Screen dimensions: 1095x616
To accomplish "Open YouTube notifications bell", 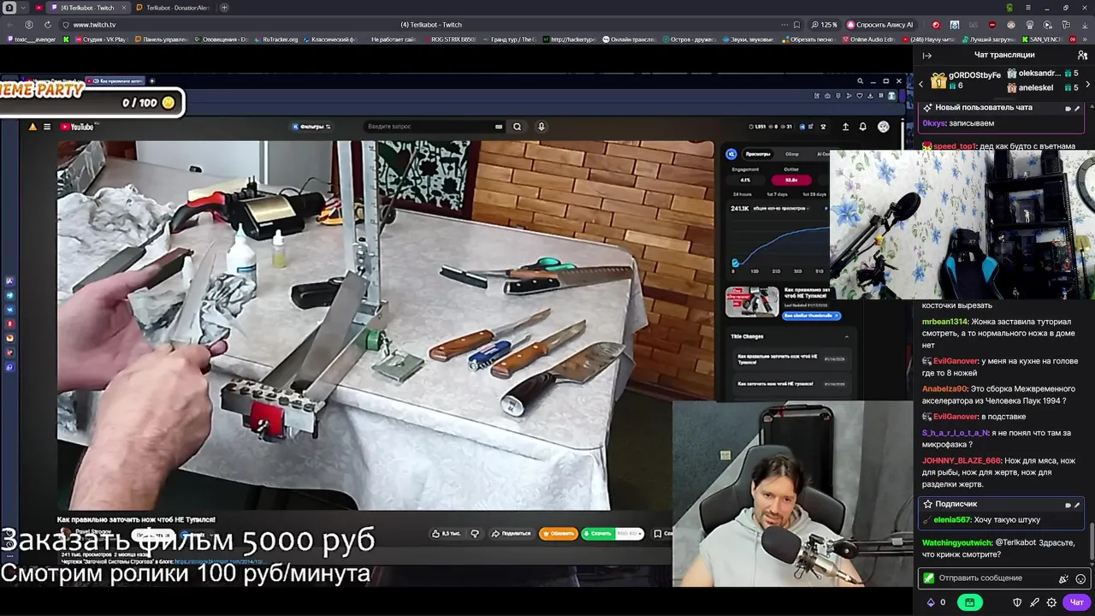I will (862, 127).
